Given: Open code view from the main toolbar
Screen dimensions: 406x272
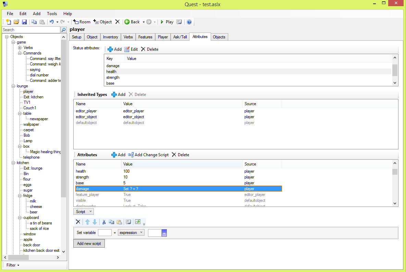Looking at the screenshot, I should [x=179, y=22].
